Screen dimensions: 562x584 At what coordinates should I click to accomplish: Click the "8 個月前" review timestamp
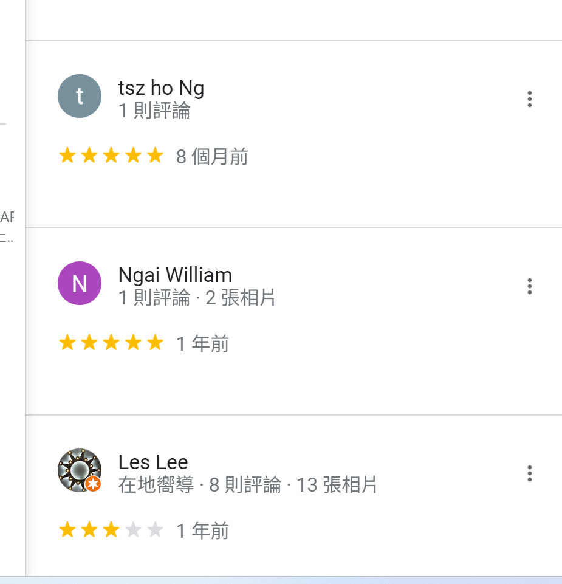212,157
